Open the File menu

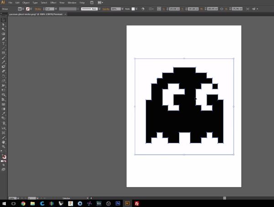coord(11,3)
